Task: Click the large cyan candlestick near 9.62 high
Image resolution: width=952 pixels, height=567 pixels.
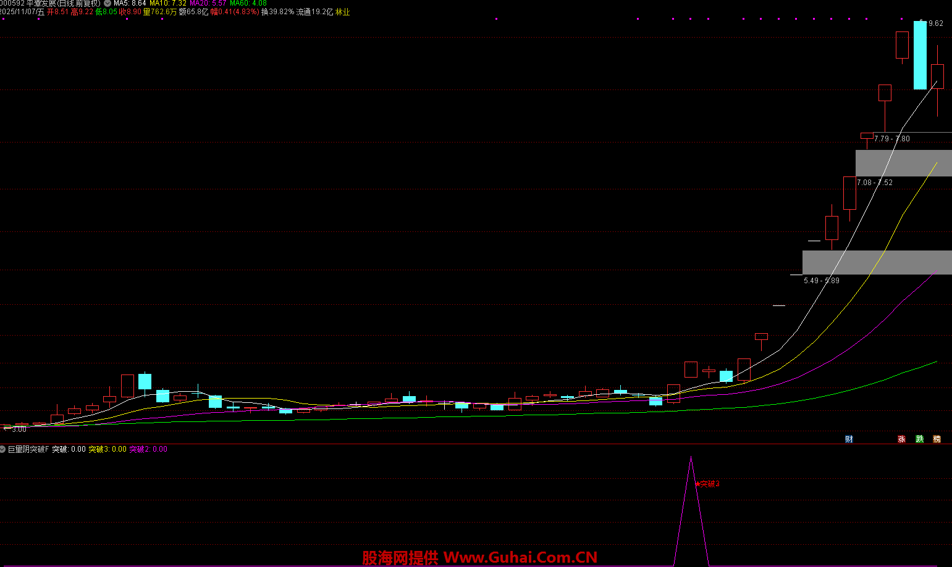Action: pyautogui.click(x=920, y=56)
